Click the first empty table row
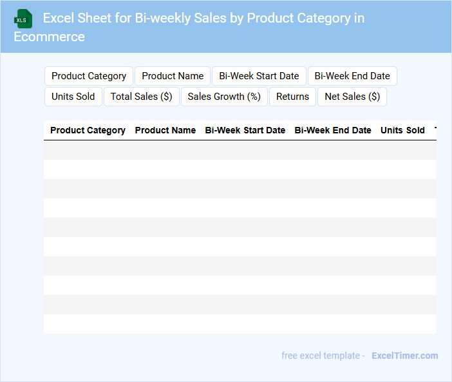Image resolution: width=452 pixels, height=382 pixels. pyautogui.click(x=240, y=150)
